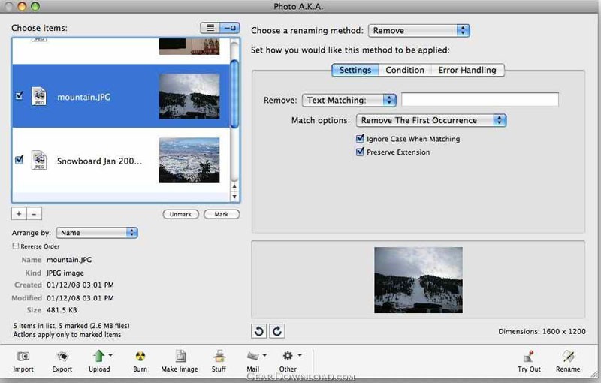The image size is (601, 383).
Task: Uncheck the mountain.JPG checkbox
Action: click(20, 95)
